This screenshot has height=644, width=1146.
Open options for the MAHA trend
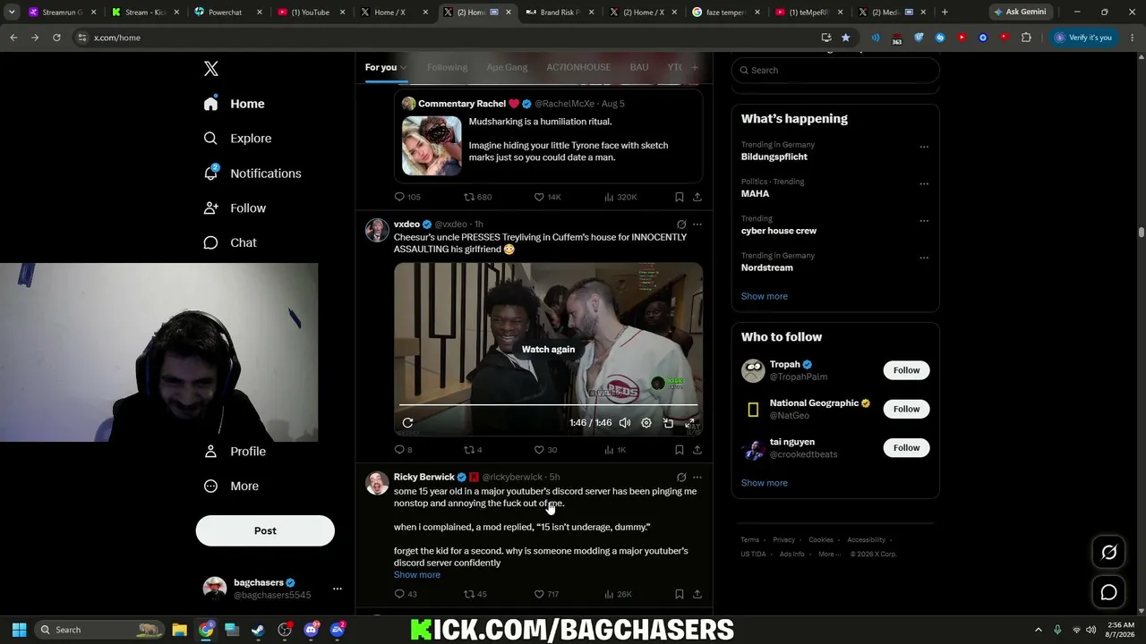pos(924,183)
